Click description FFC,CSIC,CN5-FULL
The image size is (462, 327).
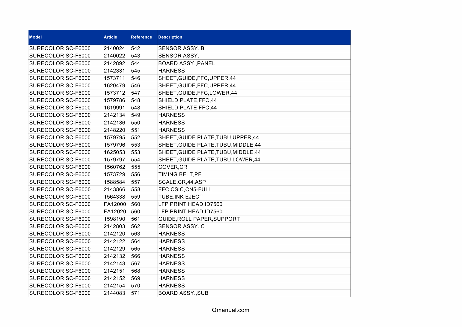185,189
